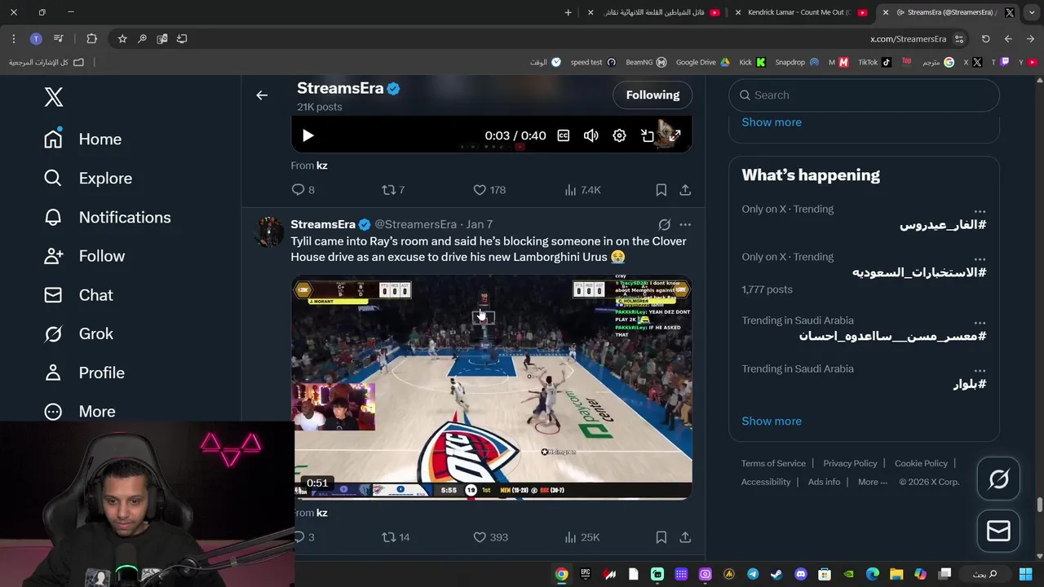Open Notifications in the sidebar
This screenshot has height=587, width=1044.
[108, 218]
